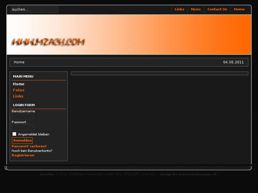The image size is (258, 193).
Task: Click the LOGIN FORM heading
Action: click(24, 105)
